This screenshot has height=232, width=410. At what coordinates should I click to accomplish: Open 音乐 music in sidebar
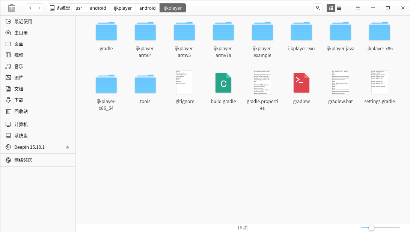coord(38,66)
